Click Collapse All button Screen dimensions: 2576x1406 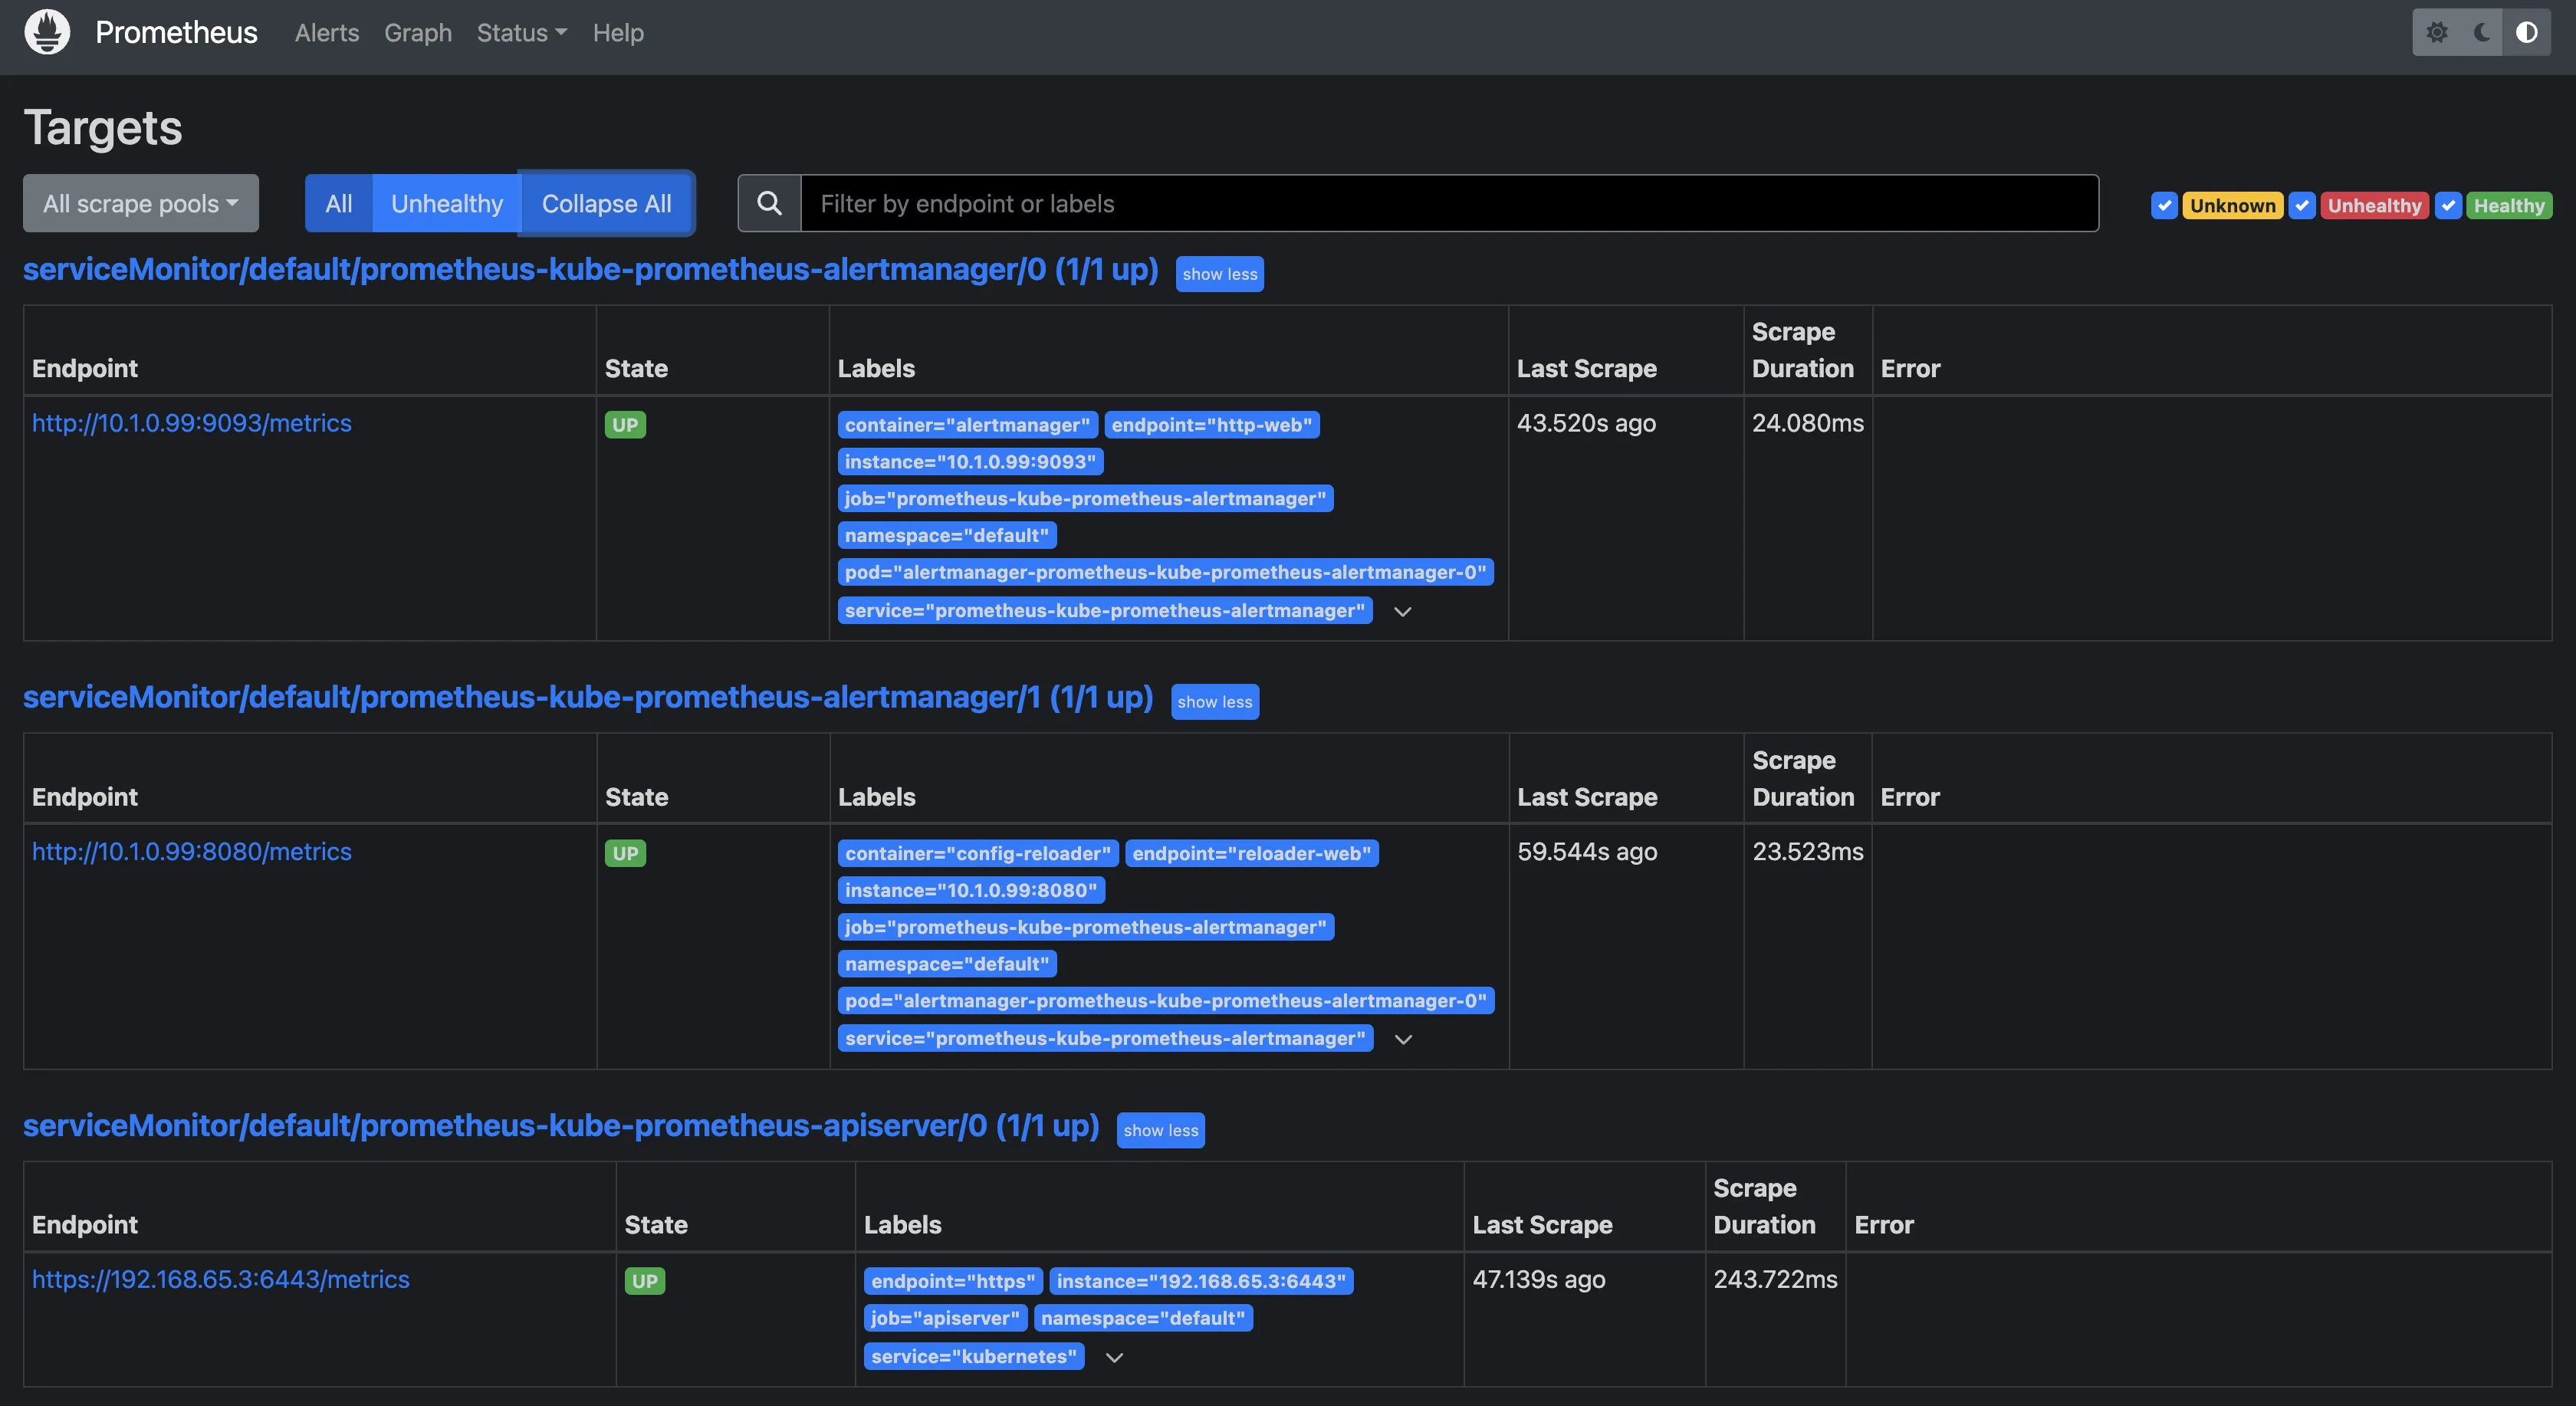607,204
